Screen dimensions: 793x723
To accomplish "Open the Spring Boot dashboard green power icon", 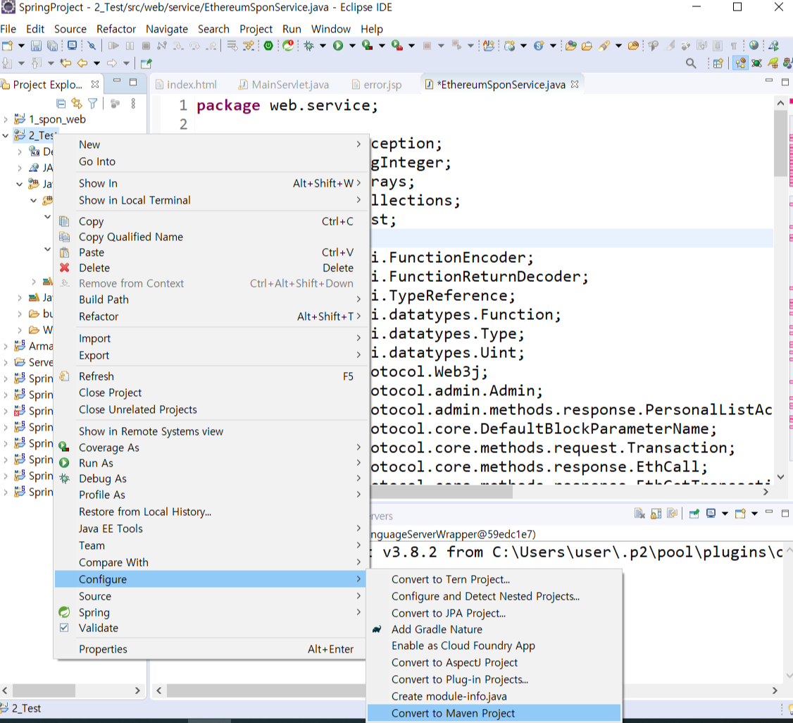I will pos(268,46).
